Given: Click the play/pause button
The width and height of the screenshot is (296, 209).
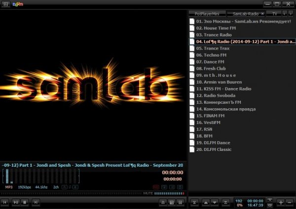Looking at the screenshot, I should [16, 202].
